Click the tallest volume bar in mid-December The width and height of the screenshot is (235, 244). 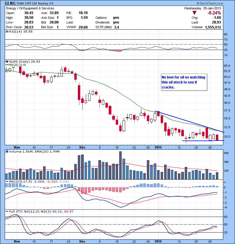(120, 165)
